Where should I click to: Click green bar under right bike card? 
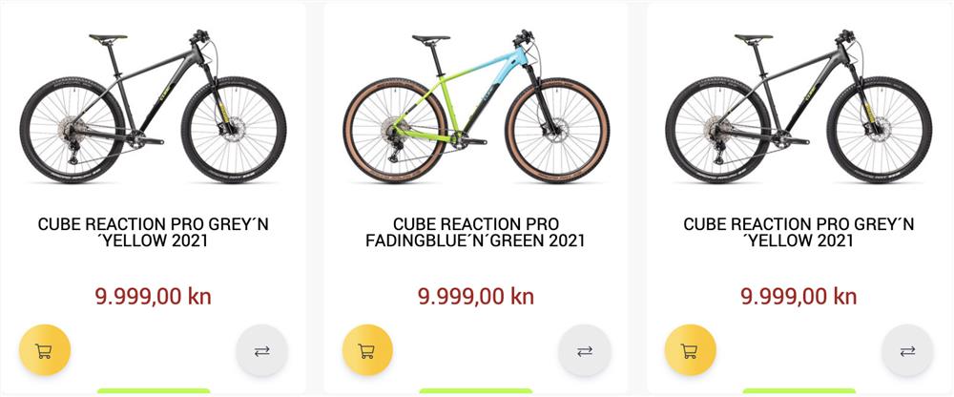(x=798, y=391)
